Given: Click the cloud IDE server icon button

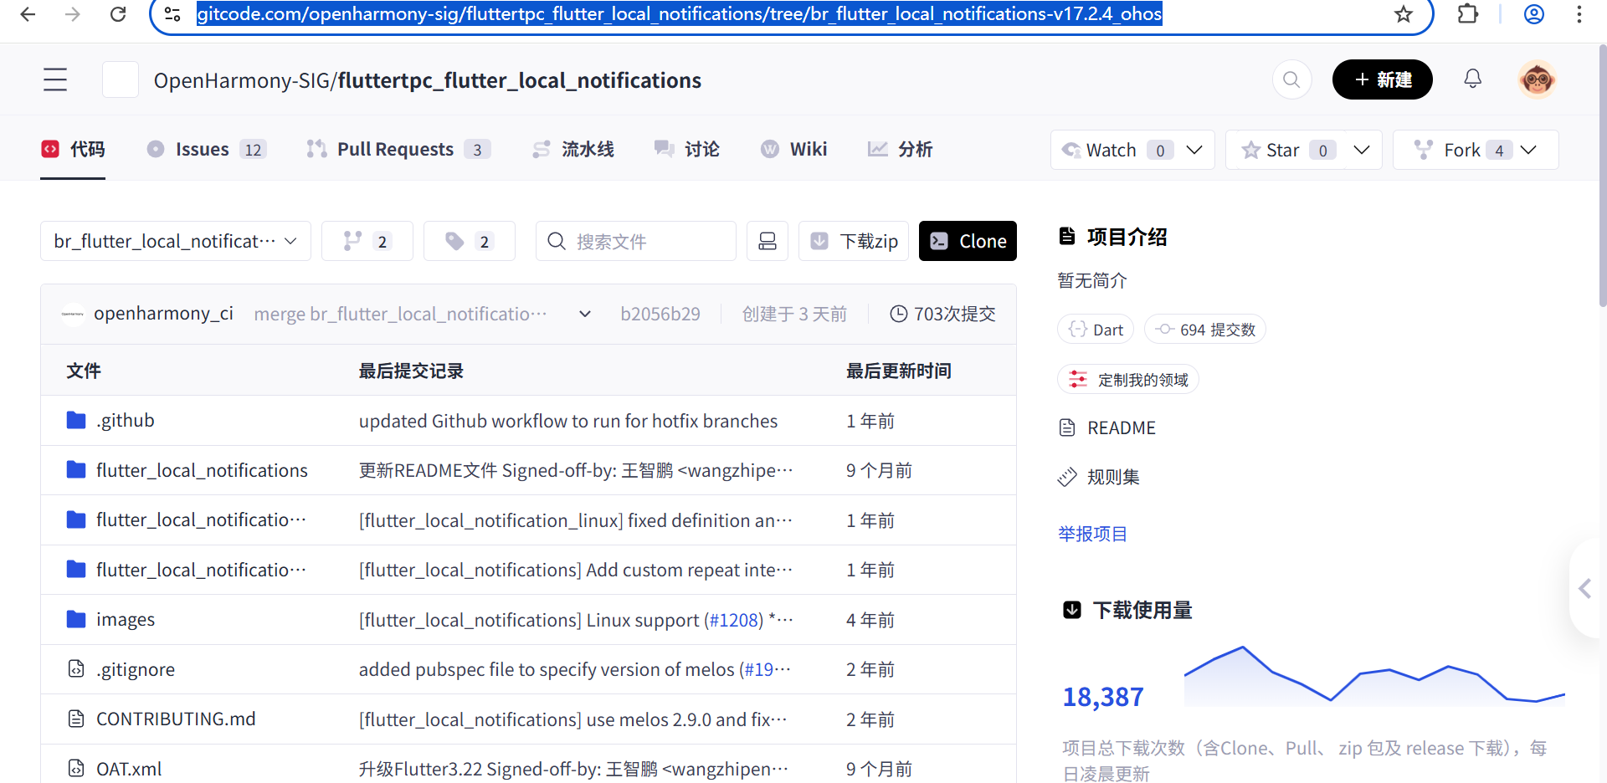Looking at the screenshot, I should tap(768, 241).
